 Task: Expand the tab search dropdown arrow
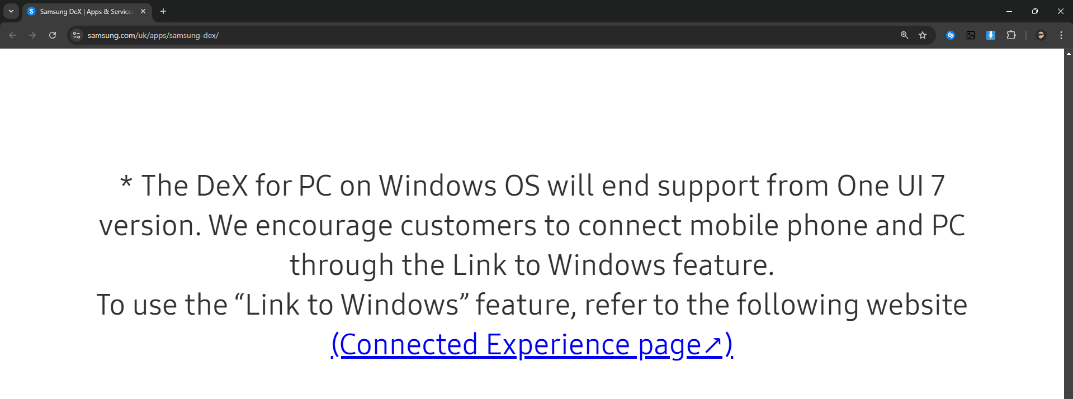click(x=11, y=11)
